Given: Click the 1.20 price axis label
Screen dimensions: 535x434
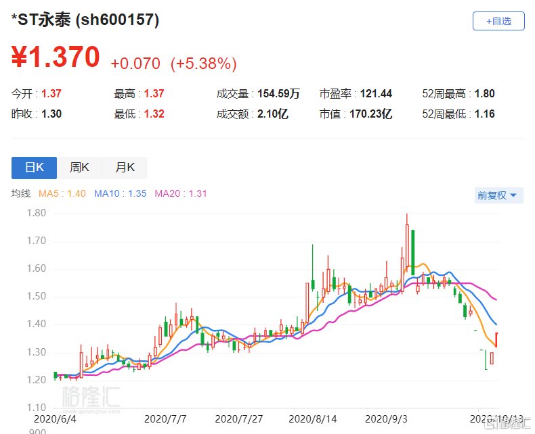Looking at the screenshot, I should (36, 379).
